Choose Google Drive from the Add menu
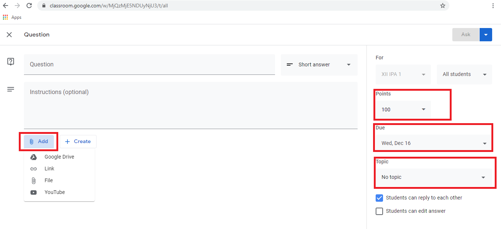Image resolution: width=501 pixels, height=229 pixels. (59, 157)
